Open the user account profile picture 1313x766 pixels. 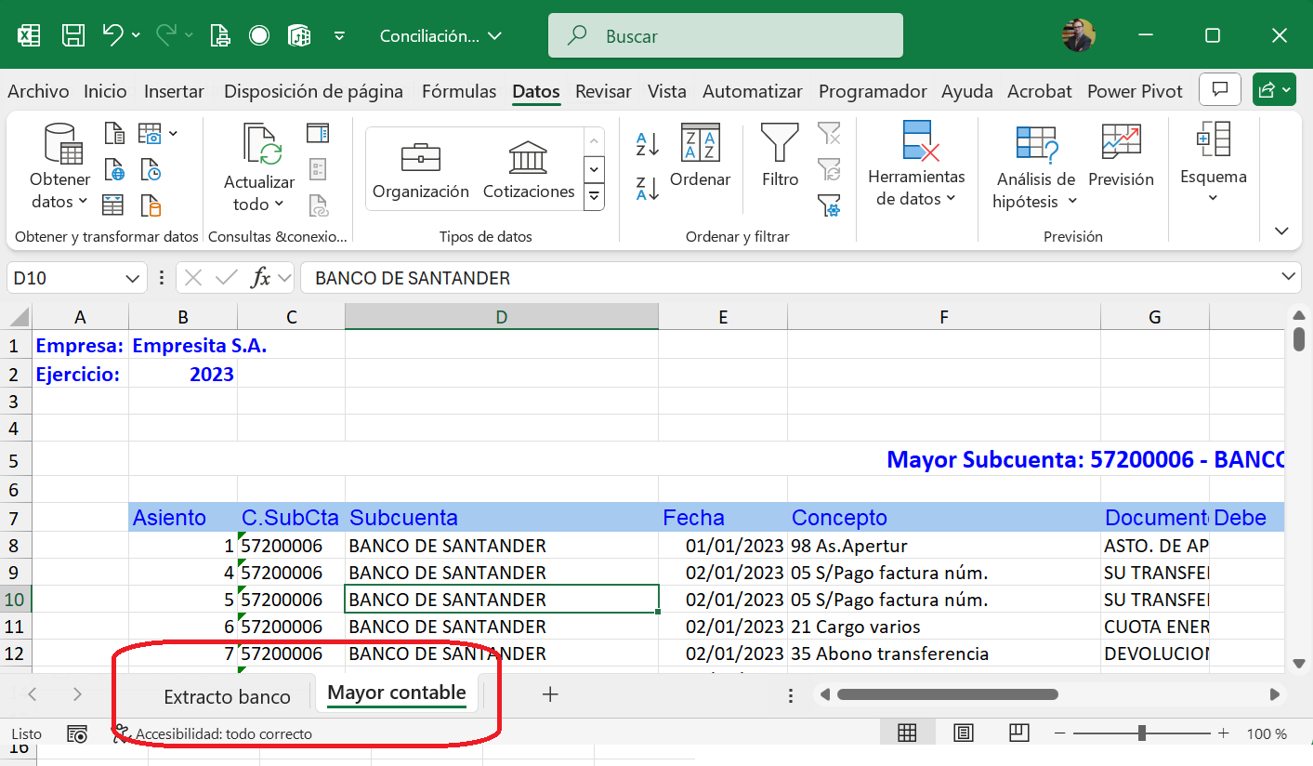click(1078, 35)
